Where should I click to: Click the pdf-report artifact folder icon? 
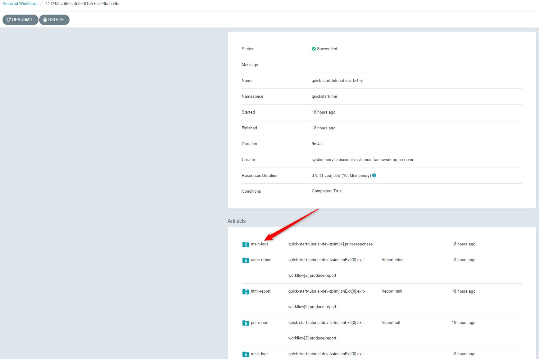coord(246,323)
